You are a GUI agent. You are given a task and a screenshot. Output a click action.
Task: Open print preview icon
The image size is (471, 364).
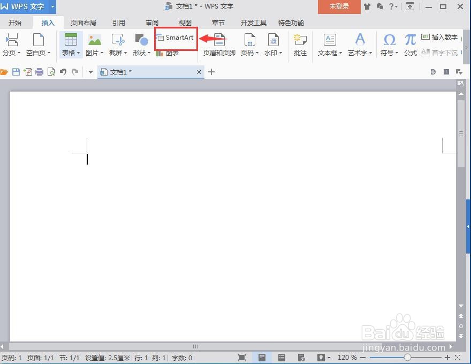click(x=51, y=72)
